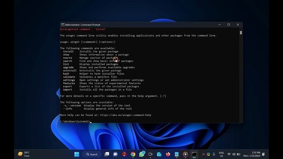The width and height of the screenshot is (283, 159).
Task: Click the 'uninstall' command text
Action: (x=70, y=71)
